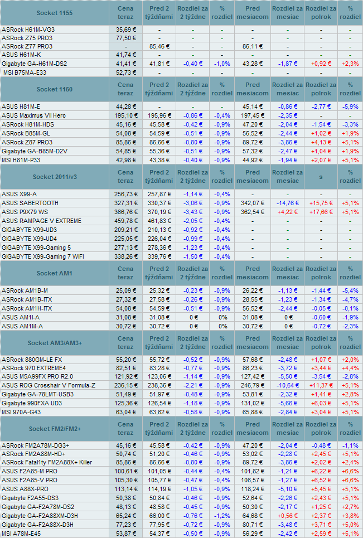Click MSI A78M-E45 product name
Viewport: 363px width, 538px height.
(21, 533)
